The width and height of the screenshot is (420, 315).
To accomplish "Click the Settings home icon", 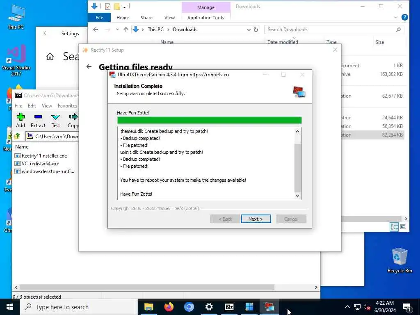I will tap(50, 57).
